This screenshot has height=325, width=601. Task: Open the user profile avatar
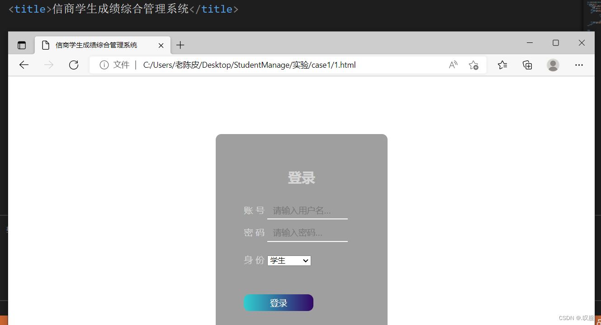(x=553, y=65)
